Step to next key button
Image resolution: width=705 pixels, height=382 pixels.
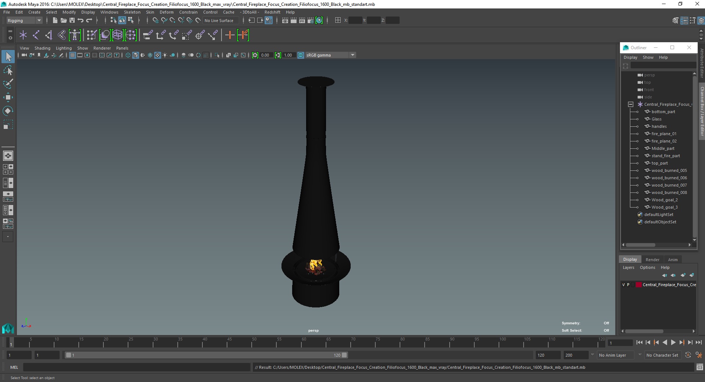coord(681,342)
